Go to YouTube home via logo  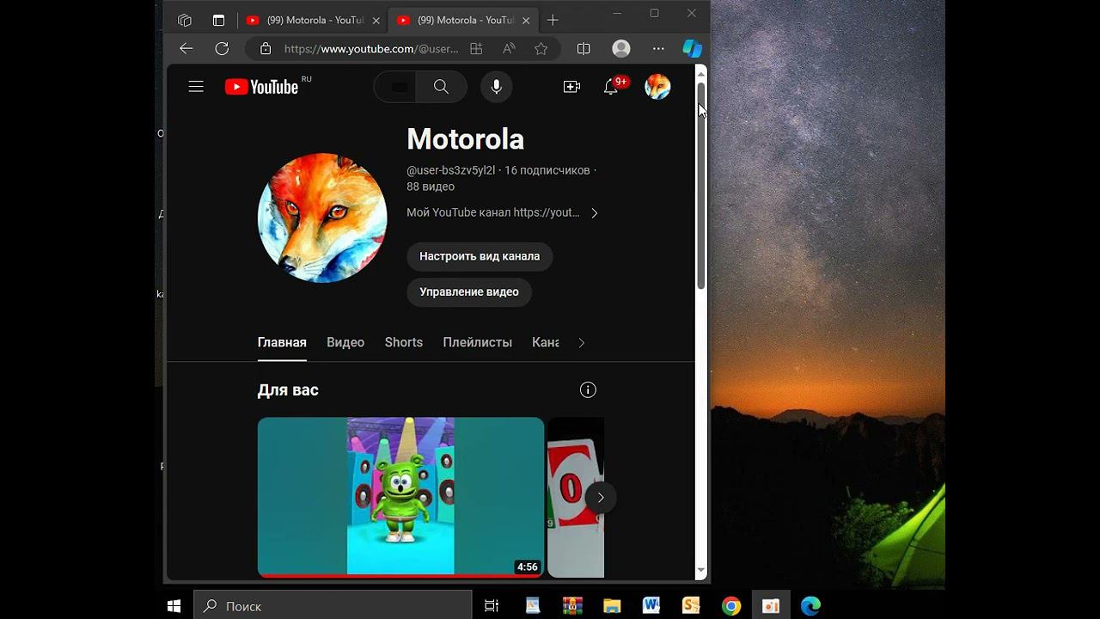(261, 87)
